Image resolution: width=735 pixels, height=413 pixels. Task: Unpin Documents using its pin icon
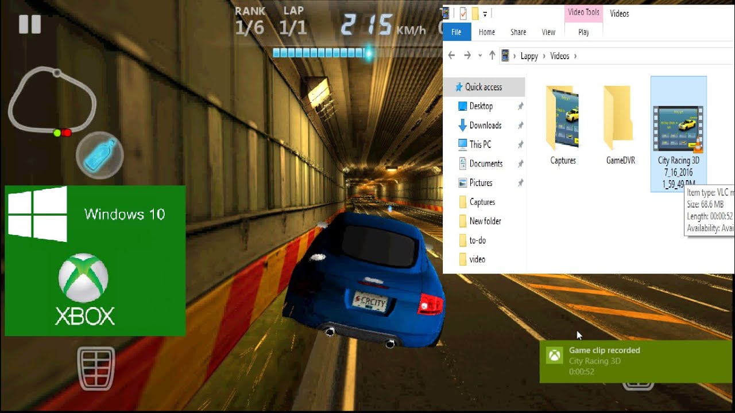[520, 163]
